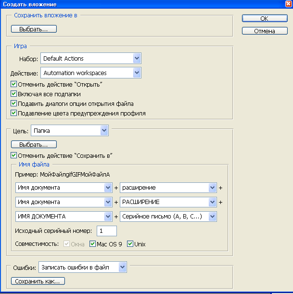Image resolution: width=293 pixels, height=294 pixels.
Task: Uncheck Подавить диалоги опции открытия файла
Action: pyautogui.click(x=13, y=103)
